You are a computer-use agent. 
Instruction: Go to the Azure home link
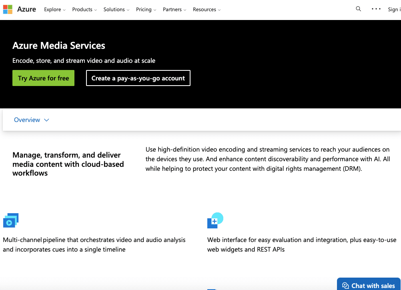[26, 9]
